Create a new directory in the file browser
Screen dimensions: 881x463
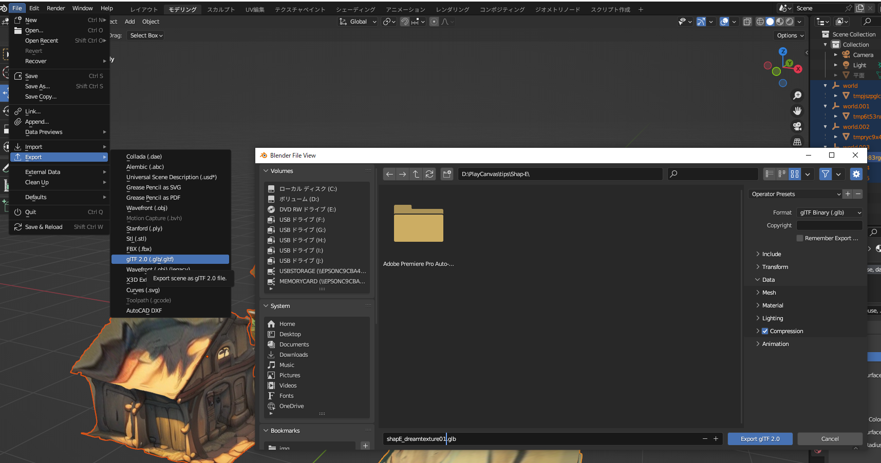click(446, 174)
